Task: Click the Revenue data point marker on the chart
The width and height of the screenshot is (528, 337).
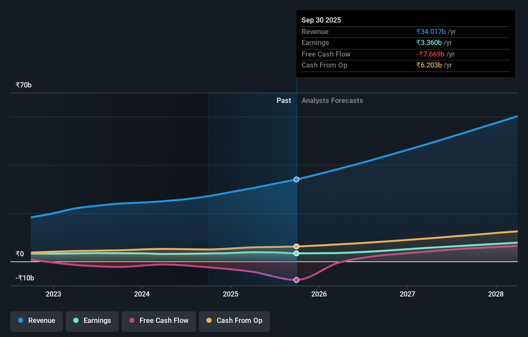Action: [x=296, y=179]
